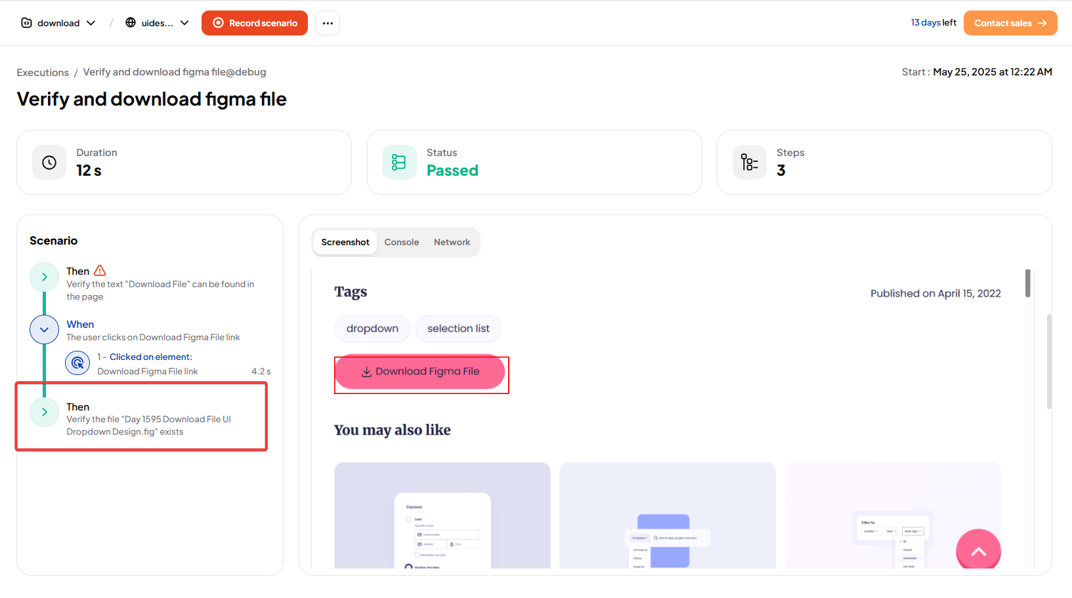Click the Steps tree icon
This screenshot has width=1072, height=598.
coord(749,163)
